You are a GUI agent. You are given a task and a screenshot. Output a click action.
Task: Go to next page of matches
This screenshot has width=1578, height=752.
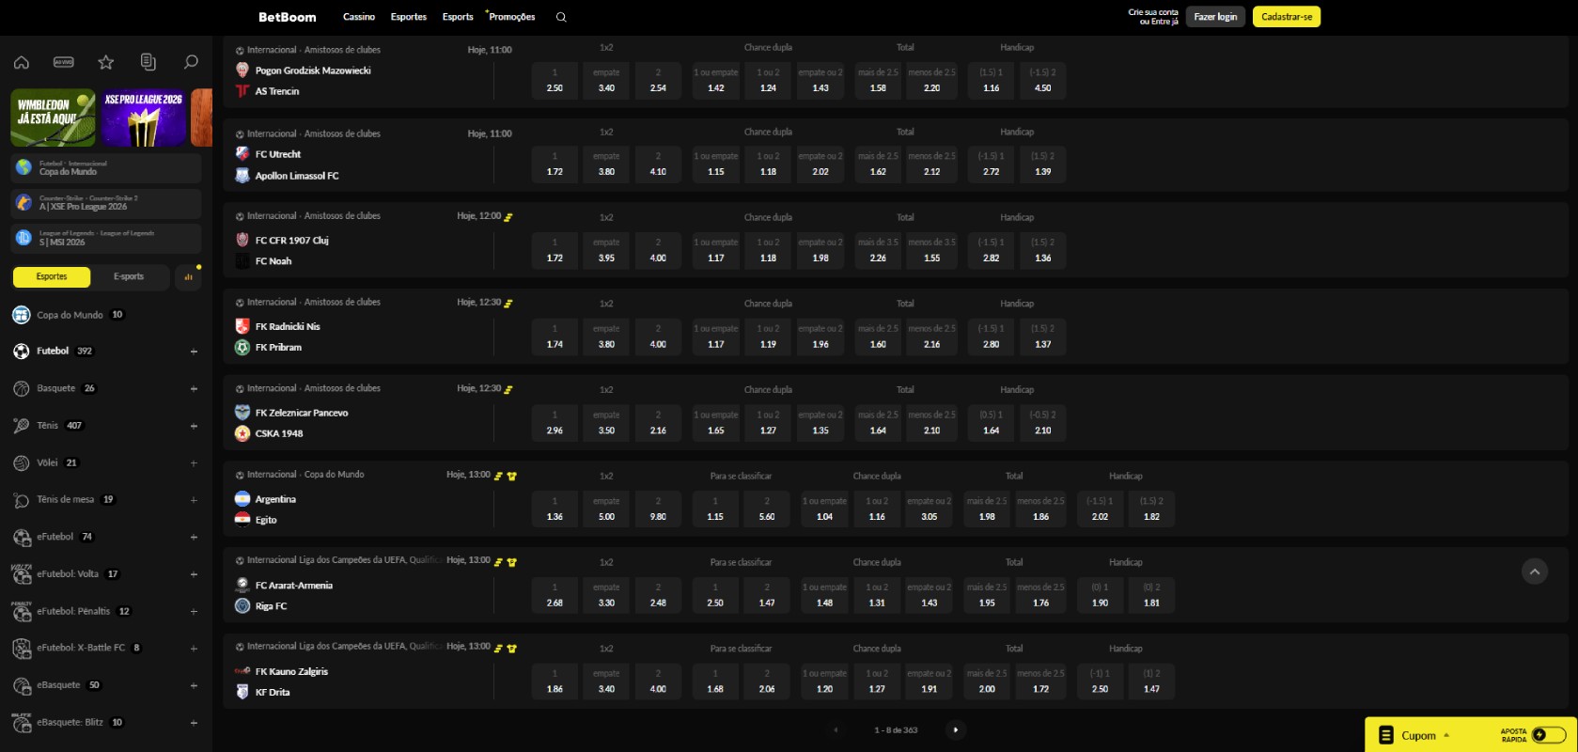pyautogui.click(x=956, y=729)
